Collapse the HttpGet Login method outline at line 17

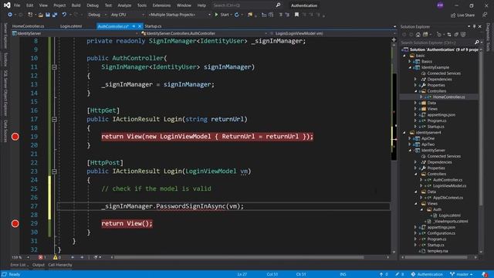(54, 119)
